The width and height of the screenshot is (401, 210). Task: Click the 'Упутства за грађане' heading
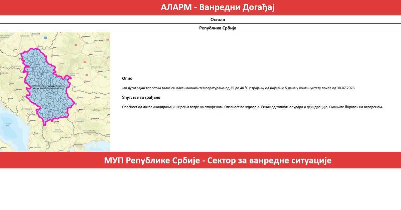[141, 97]
